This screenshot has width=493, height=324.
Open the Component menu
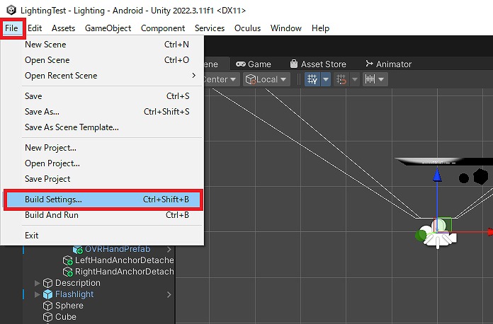coord(163,28)
